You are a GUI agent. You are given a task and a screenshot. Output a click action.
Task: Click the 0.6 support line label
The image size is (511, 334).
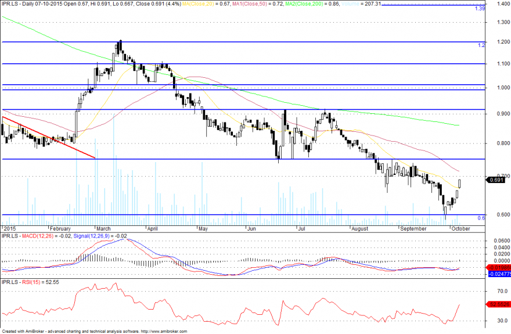click(481, 218)
